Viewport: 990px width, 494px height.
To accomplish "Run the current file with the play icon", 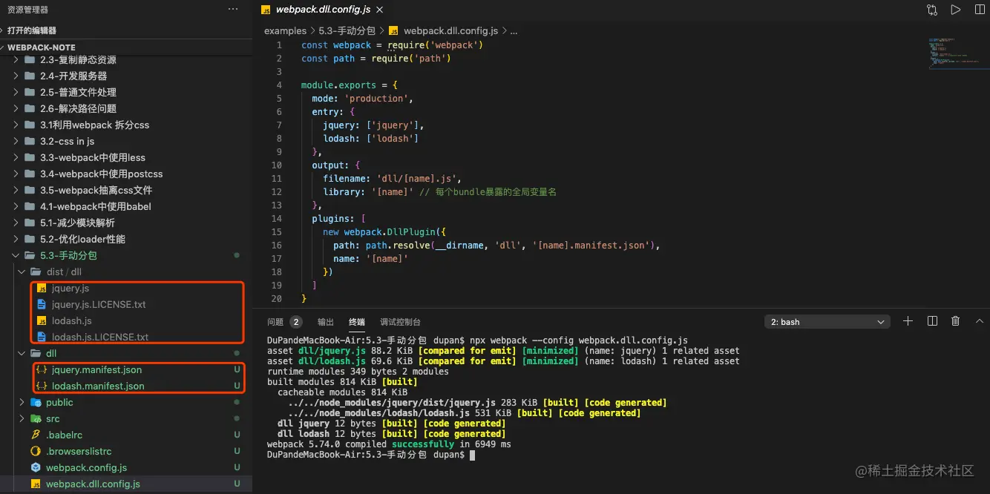I will 956,10.
